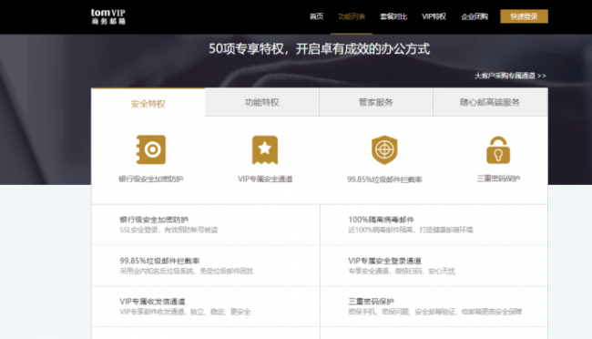Image resolution: width=592 pixels, height=339 pixels.
Task: Click the tom VIP 商务邮箱 logo
Action: coord(108,16)
